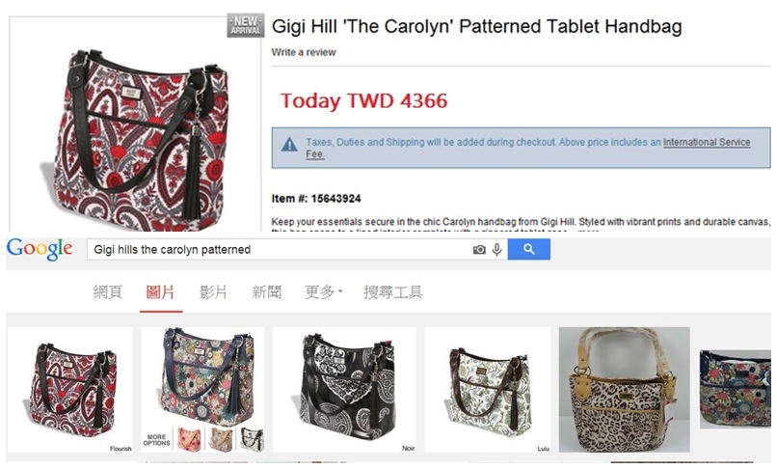Click the microphone voice search icon
This screenshot has width=777, height=469.
497,249
